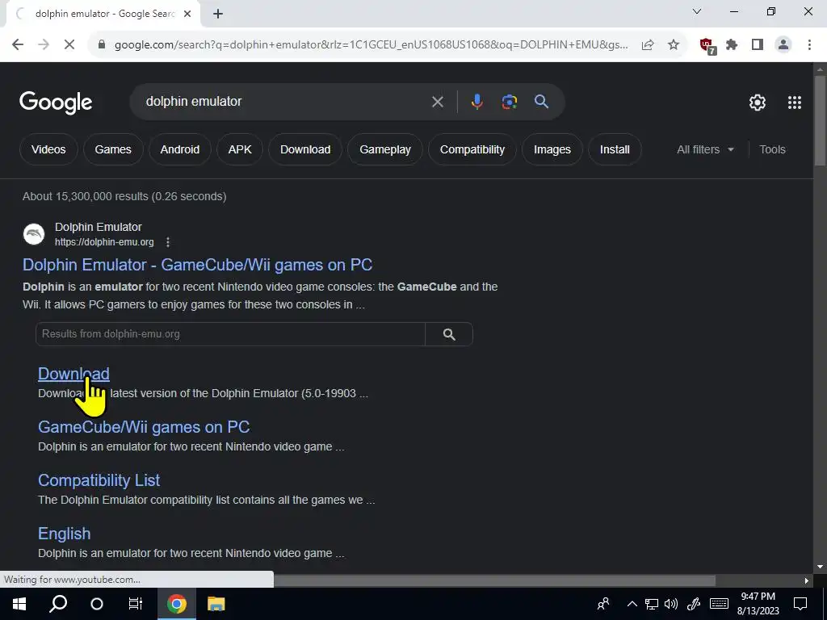Open Cortana circle on taskbar
The width and height of the screenshot is (827, 620).
[97, 604]
